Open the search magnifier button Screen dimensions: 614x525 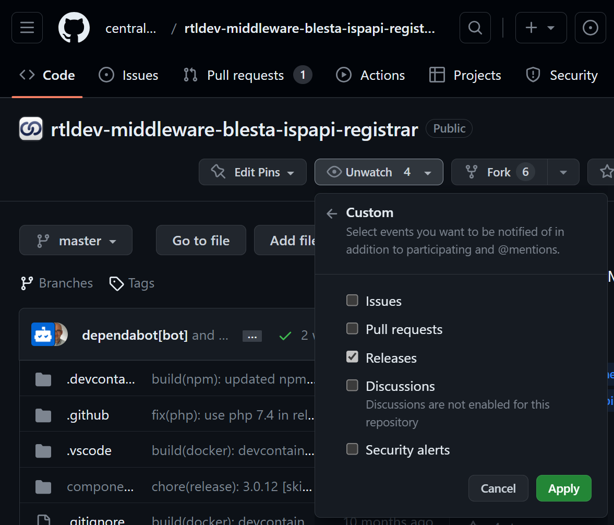475,28
